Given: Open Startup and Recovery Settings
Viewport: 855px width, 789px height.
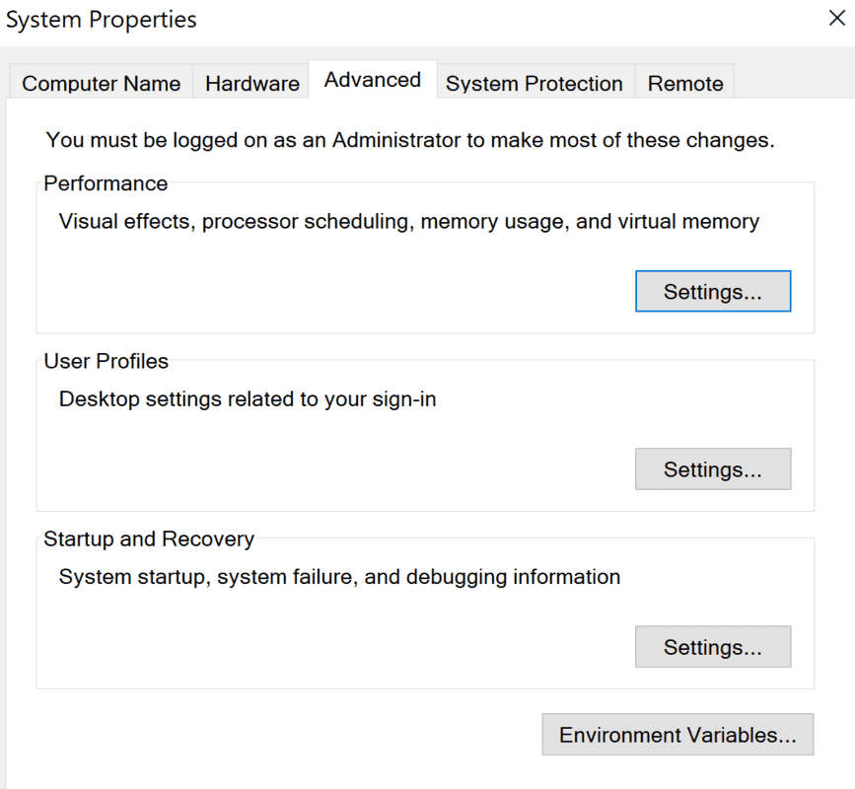Looking at the screenshot, I should pyautogui.click(x=712, y=647).
